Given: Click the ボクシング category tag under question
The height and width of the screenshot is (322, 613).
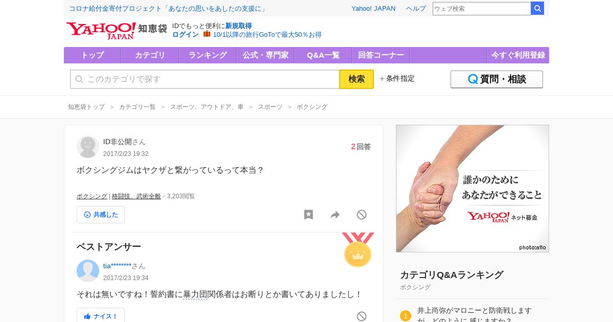Looking at the screenshot, I should (92, 196).
